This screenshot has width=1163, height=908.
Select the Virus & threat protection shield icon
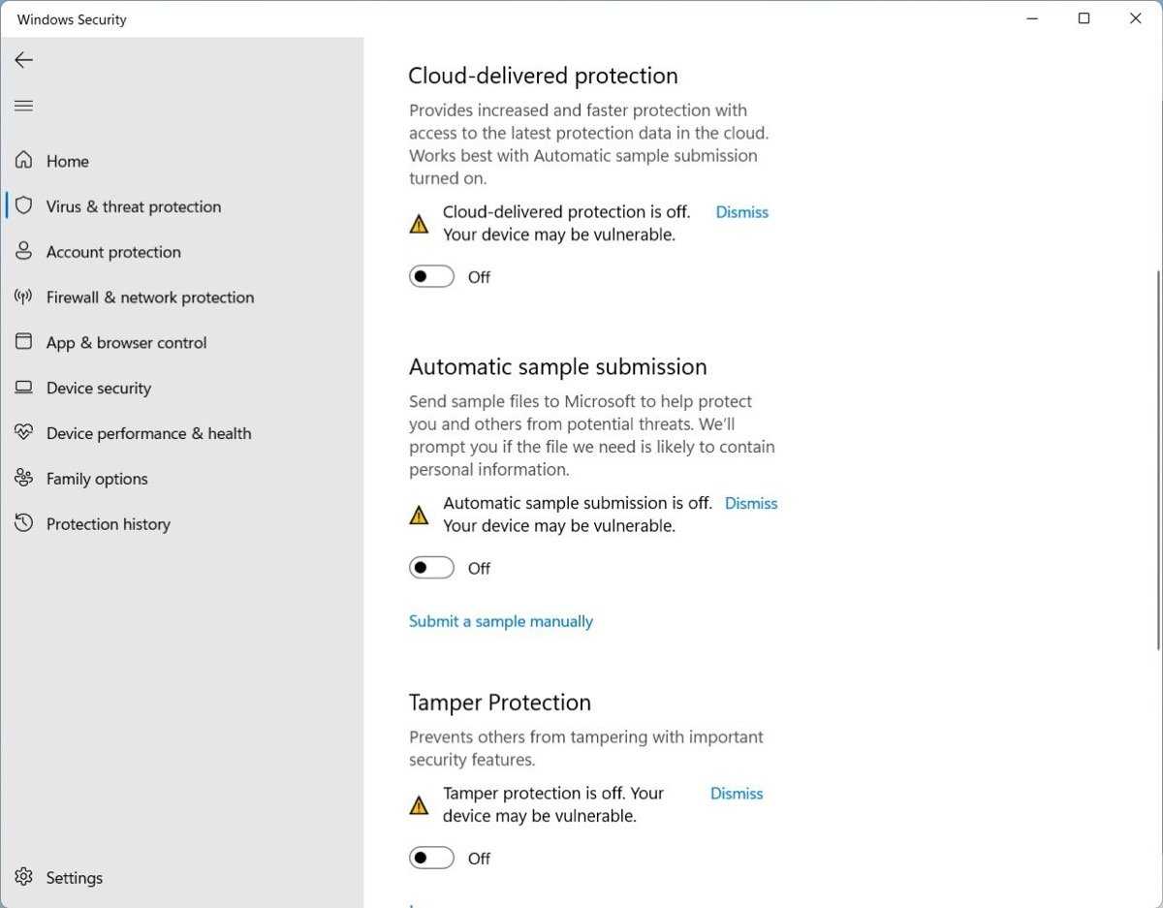(24, 206)
